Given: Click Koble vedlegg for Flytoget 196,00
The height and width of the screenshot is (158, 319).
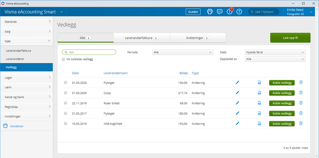Looking at the screenshot, I should [282, 83].
